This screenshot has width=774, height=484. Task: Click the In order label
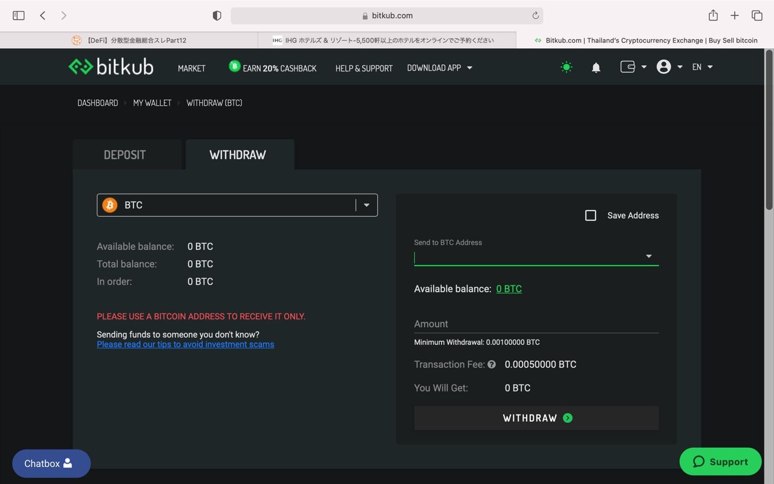(x=114, y=281)
